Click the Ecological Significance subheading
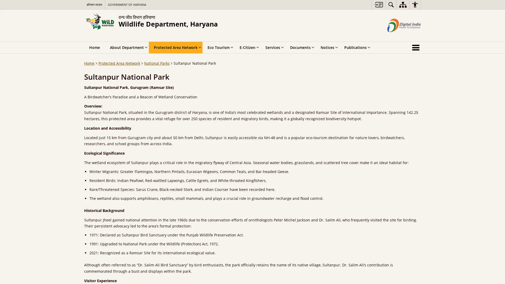This screenshot has width=505, height=284. pos(104,153)
